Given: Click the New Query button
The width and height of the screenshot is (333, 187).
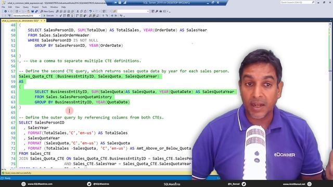Looking at the screenshot, I should tap(47, 11).
